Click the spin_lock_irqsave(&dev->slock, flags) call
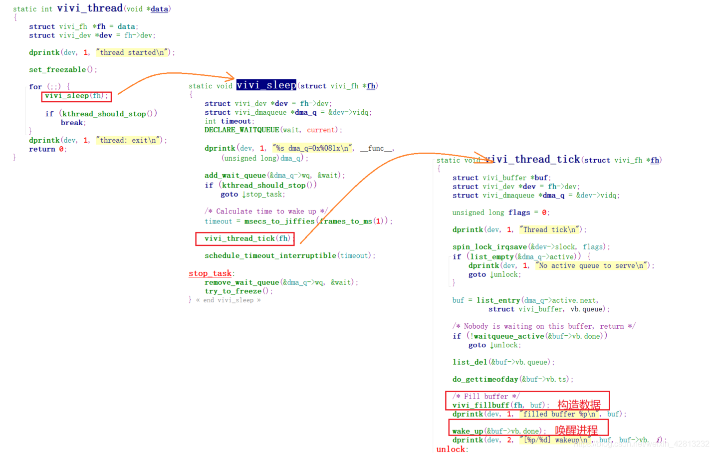 tap(531, 247)
